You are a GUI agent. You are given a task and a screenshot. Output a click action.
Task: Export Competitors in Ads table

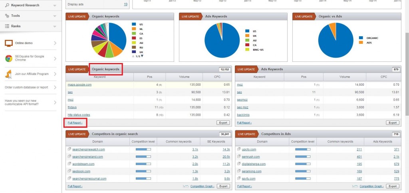tap(393, 186)
